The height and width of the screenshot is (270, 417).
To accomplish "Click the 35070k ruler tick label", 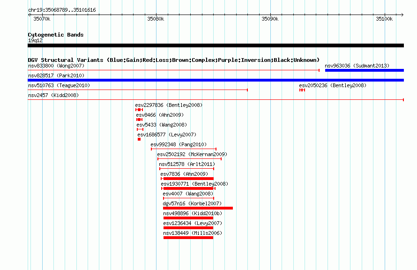I will point(42,19).
